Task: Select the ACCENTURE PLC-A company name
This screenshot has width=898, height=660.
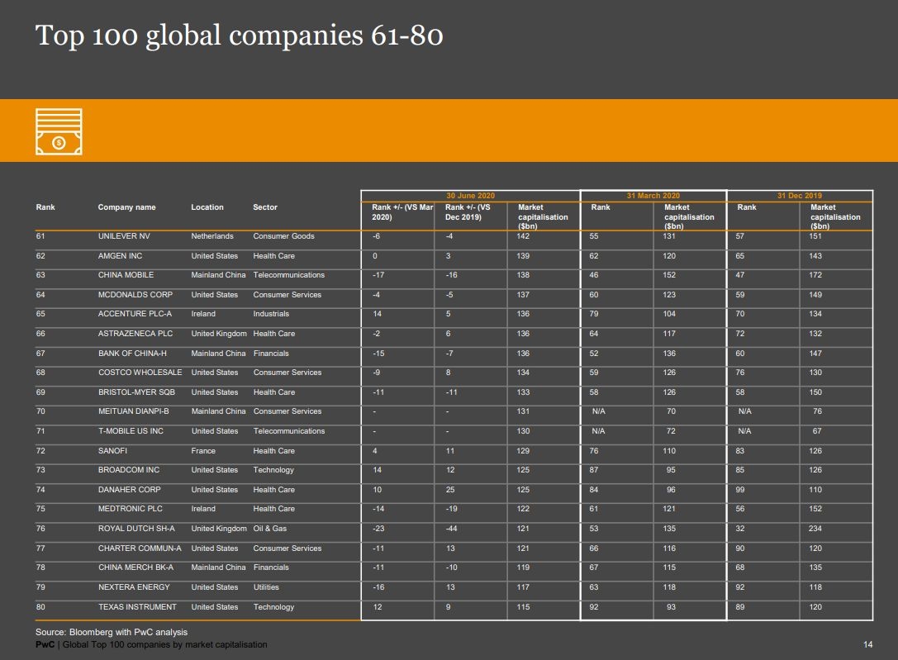Action: tap(135, 314)
